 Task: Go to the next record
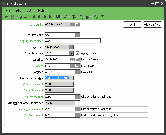[x=45, y=17]
